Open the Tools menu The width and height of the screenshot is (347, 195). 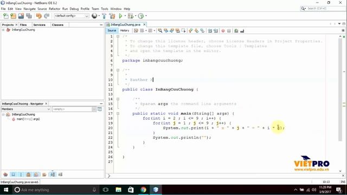105,9
